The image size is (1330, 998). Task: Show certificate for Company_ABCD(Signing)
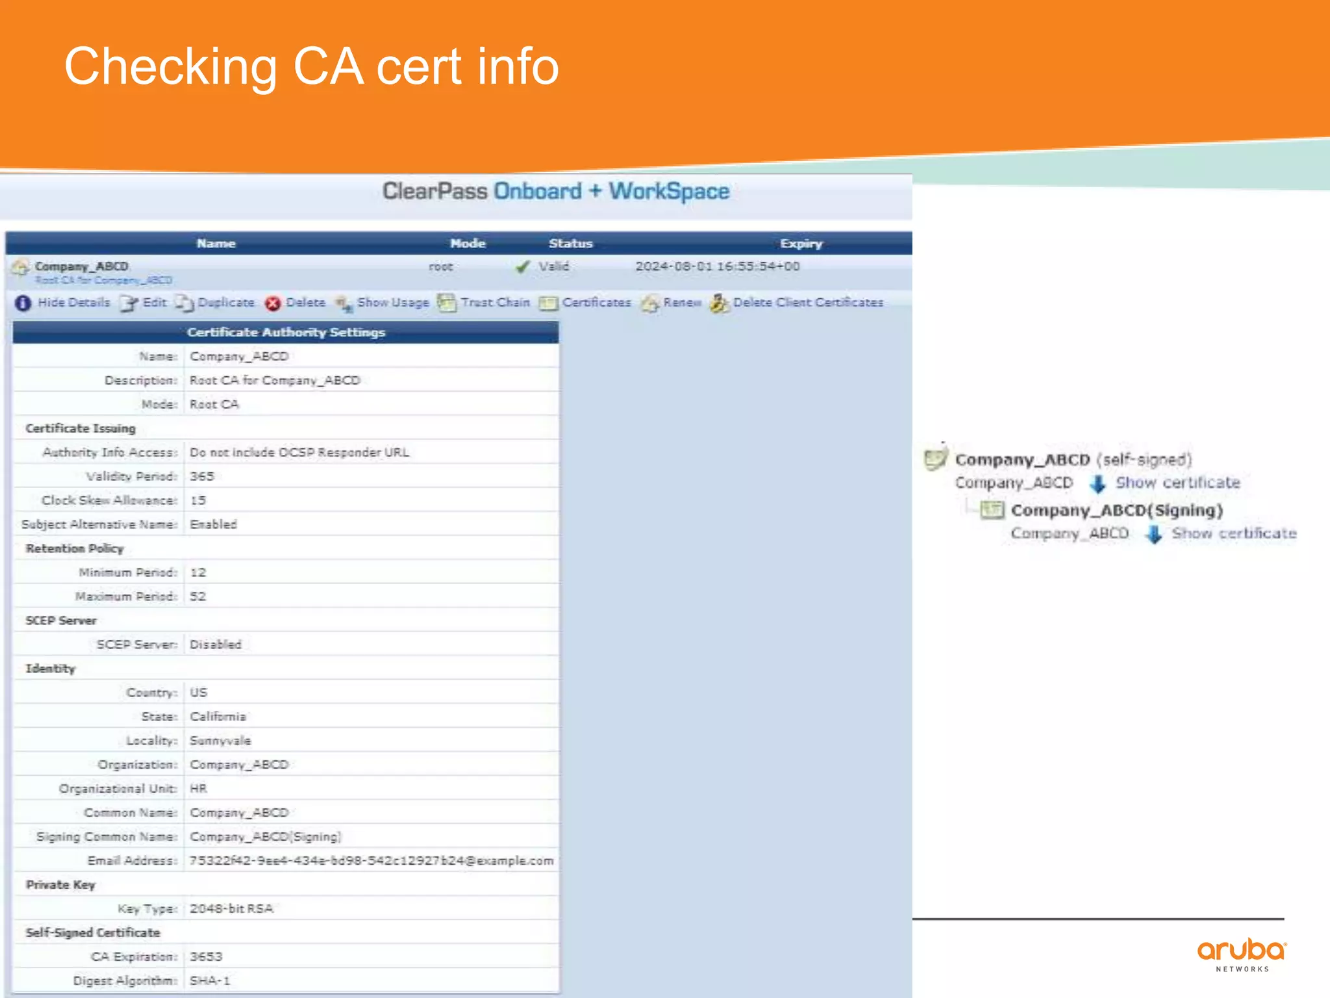(x=1235, y=533)
